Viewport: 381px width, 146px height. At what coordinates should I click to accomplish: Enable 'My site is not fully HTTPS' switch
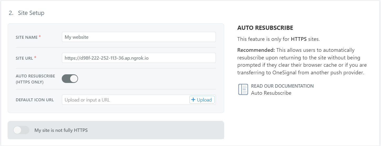21,130
